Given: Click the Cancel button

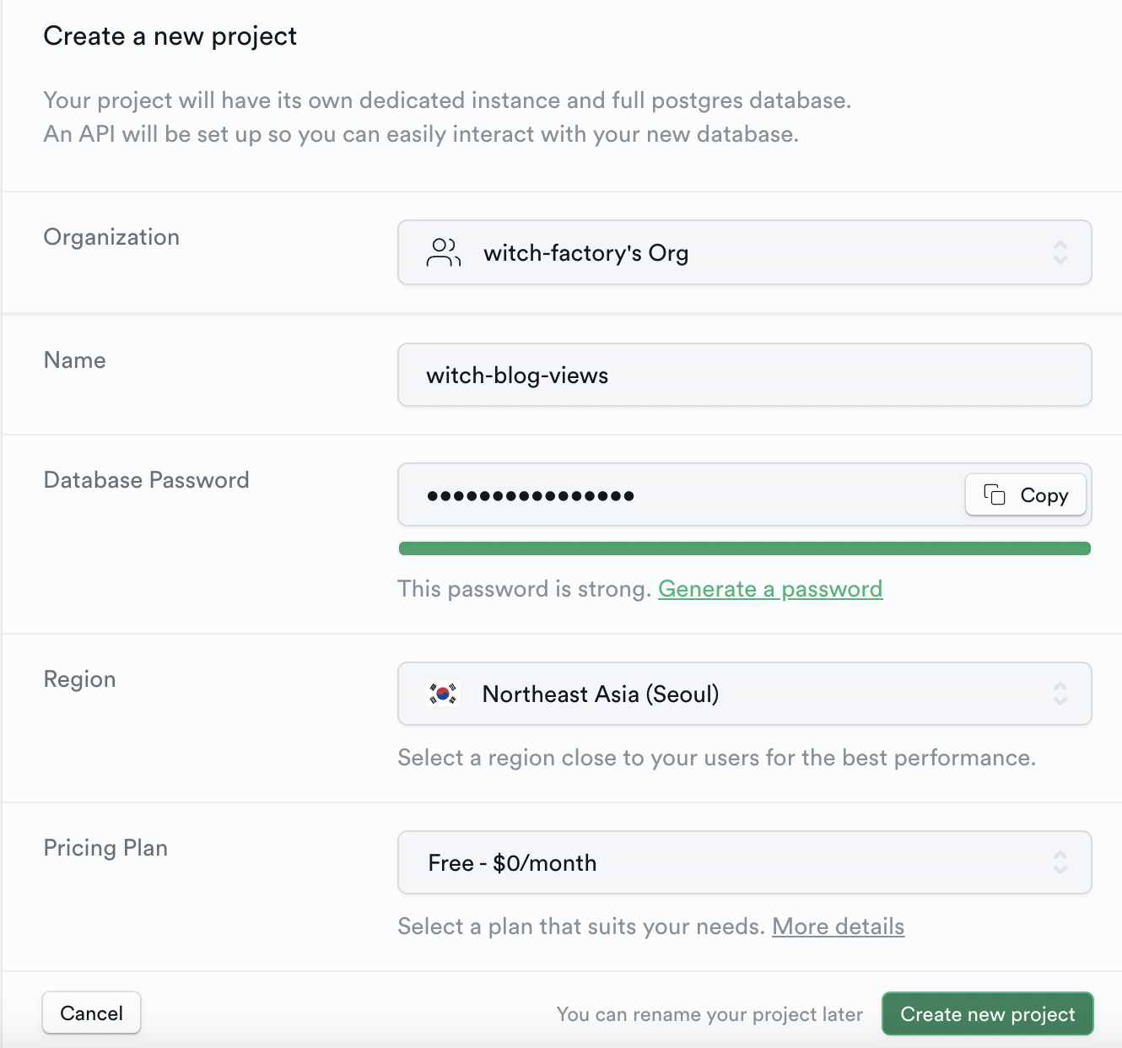Looking at the screenshot, I should [x=91, y=1013].
